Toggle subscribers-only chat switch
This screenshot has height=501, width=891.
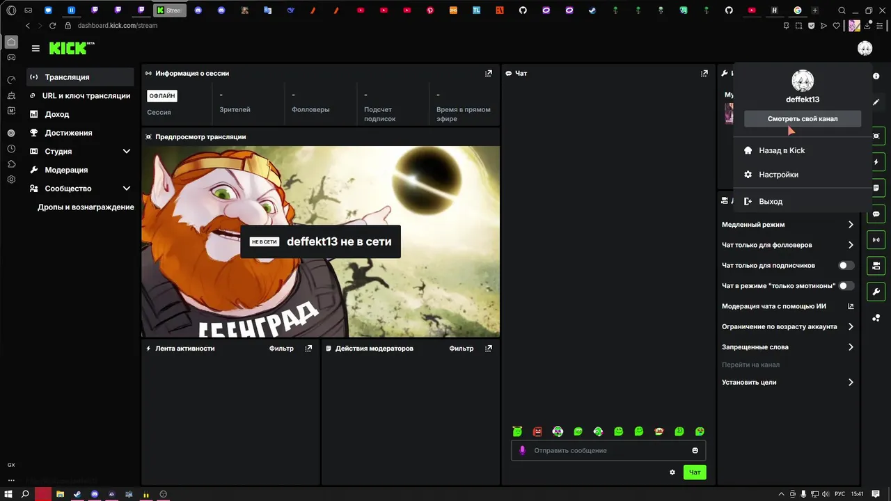coord(846,265)
